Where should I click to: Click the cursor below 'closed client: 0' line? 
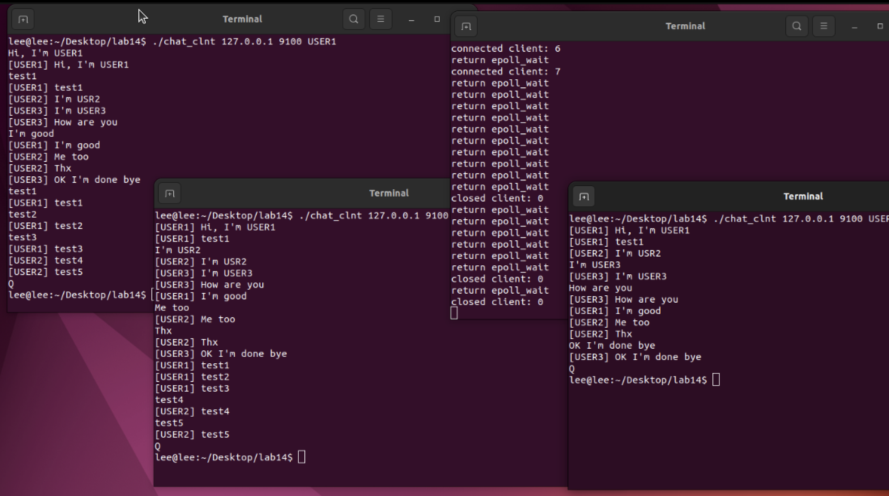pyautogui.click(x=454, y=313)
